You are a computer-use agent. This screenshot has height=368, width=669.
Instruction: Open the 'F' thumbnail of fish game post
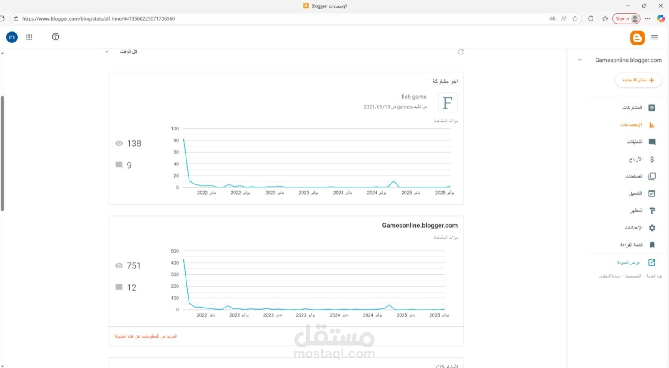448,103
